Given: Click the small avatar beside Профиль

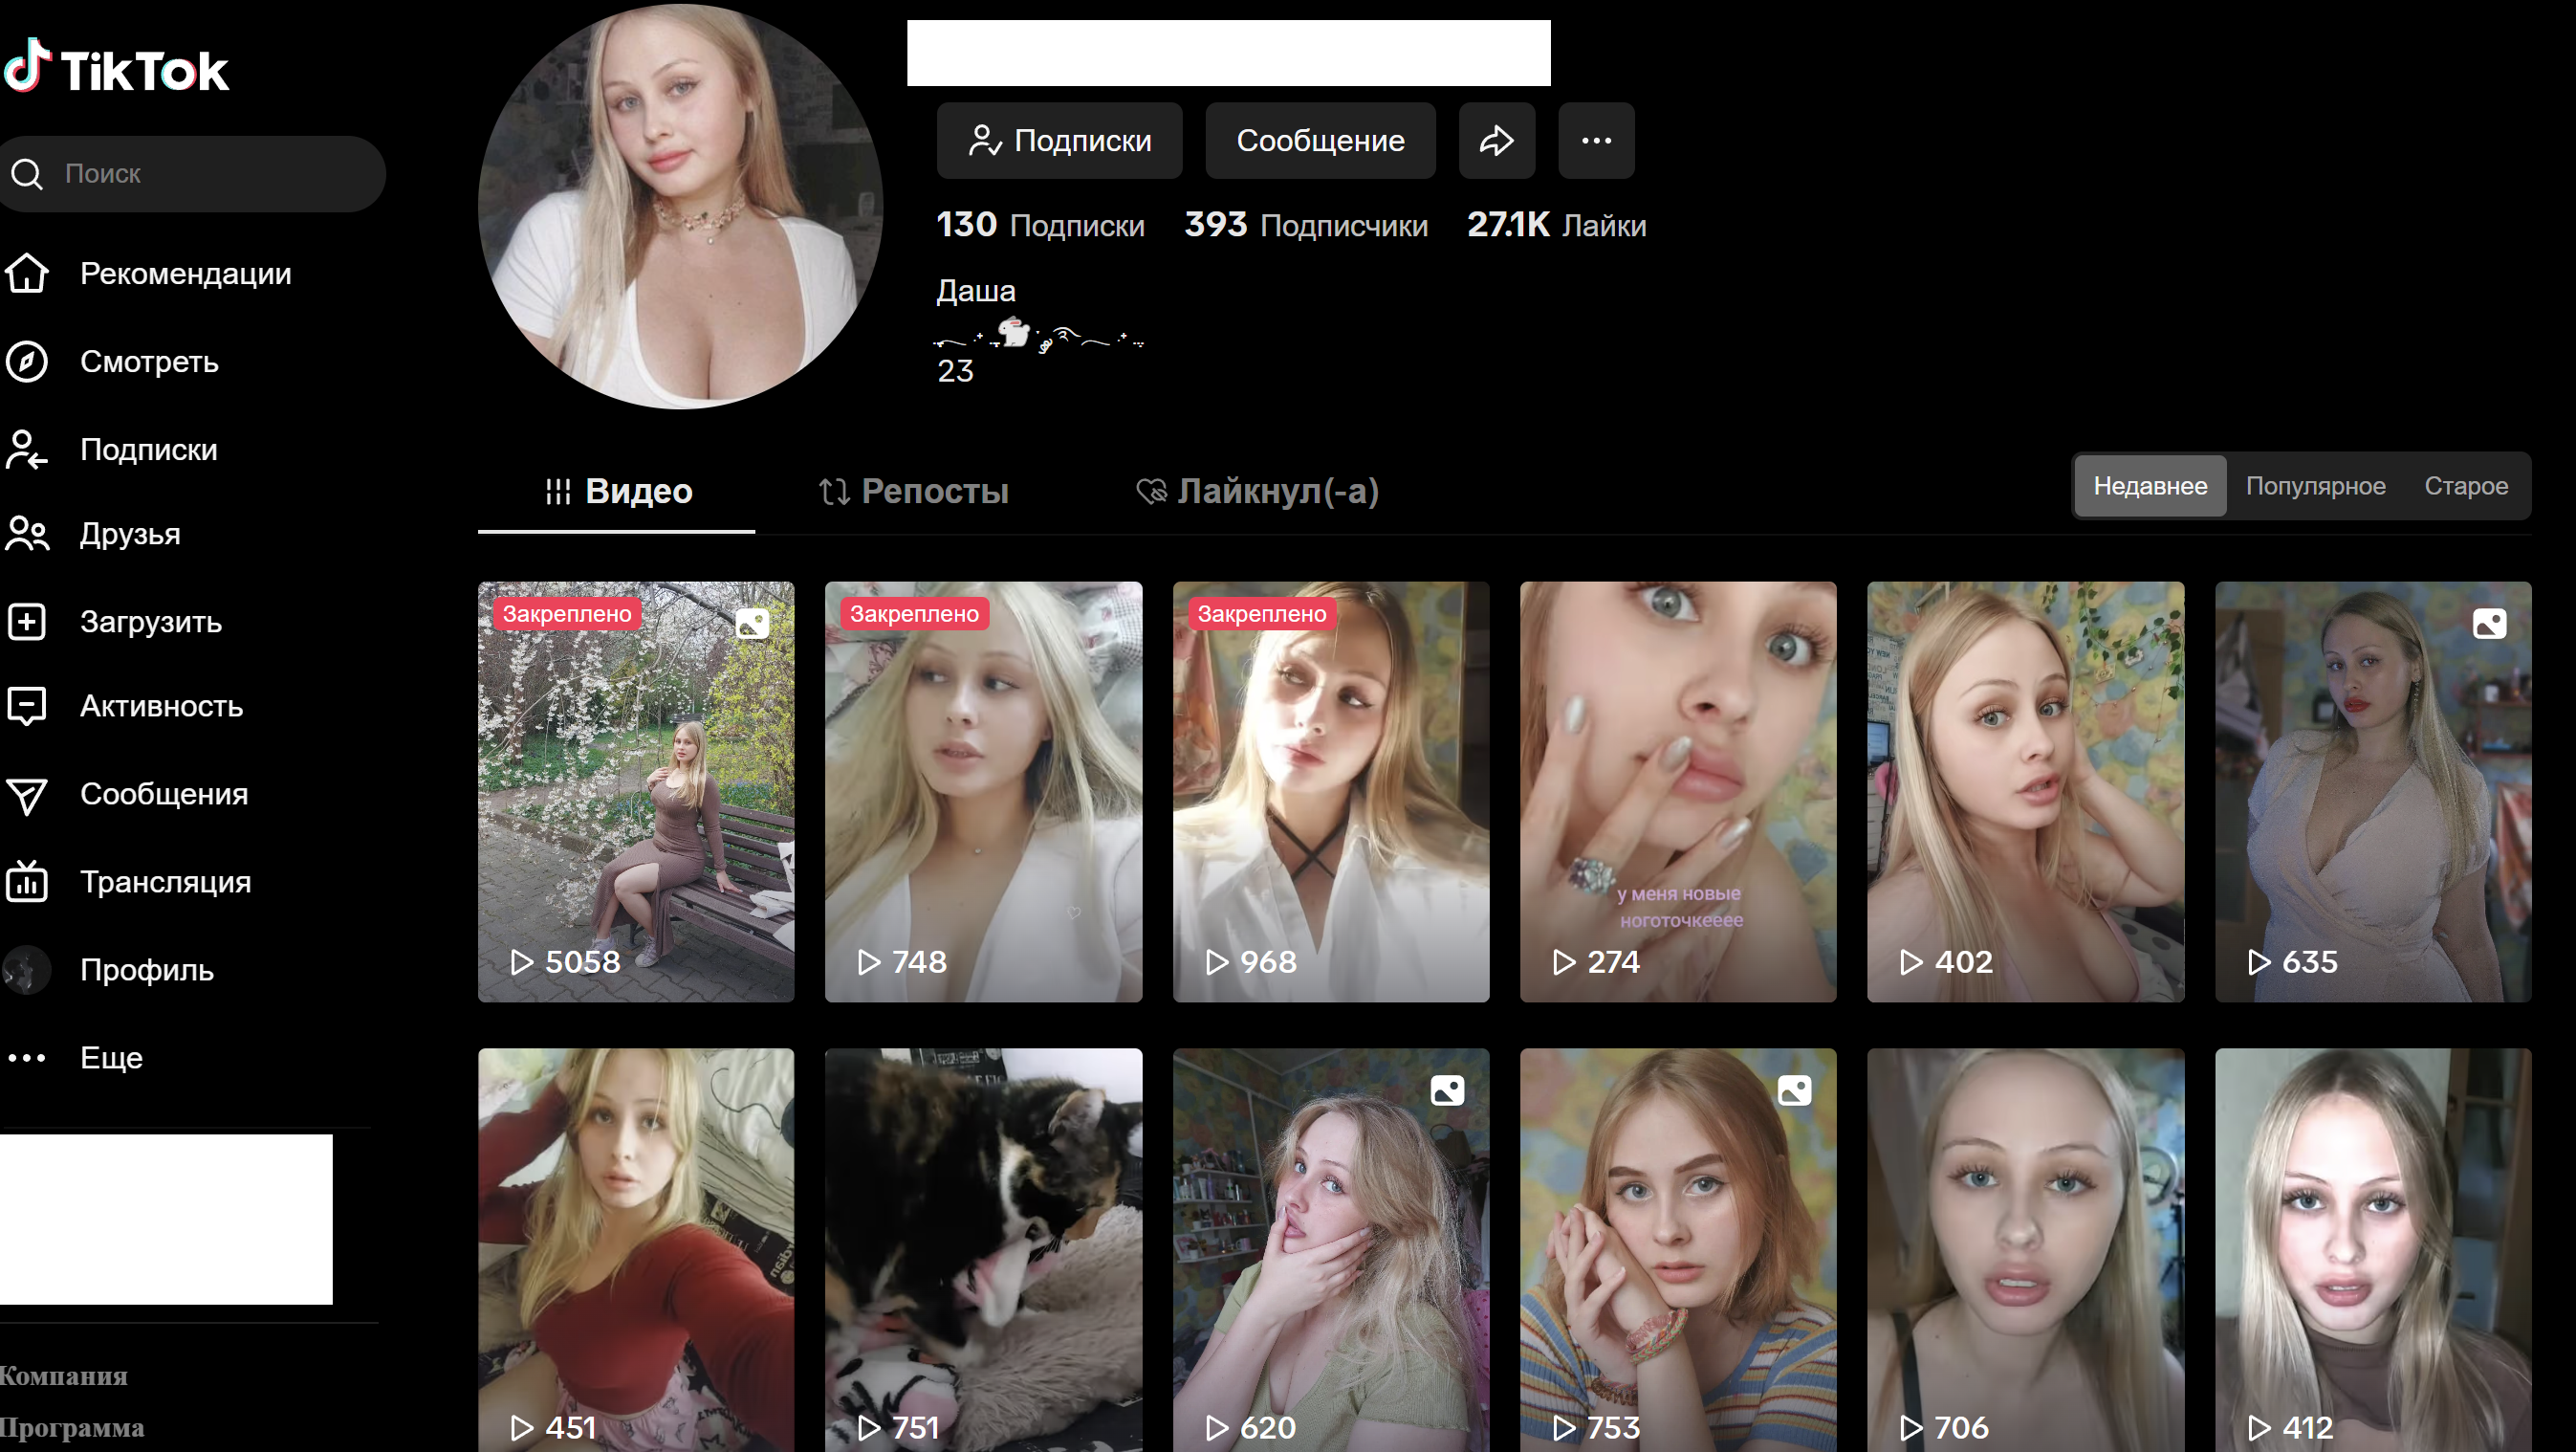Looking at the screenshot, I should (27, 970).
